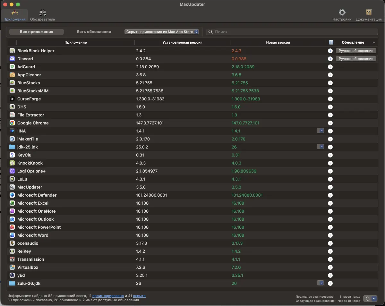Click the Microsoft Defender icon

12,195
